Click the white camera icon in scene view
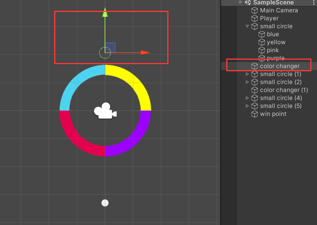The image size is (317, 225). (105, 111)
